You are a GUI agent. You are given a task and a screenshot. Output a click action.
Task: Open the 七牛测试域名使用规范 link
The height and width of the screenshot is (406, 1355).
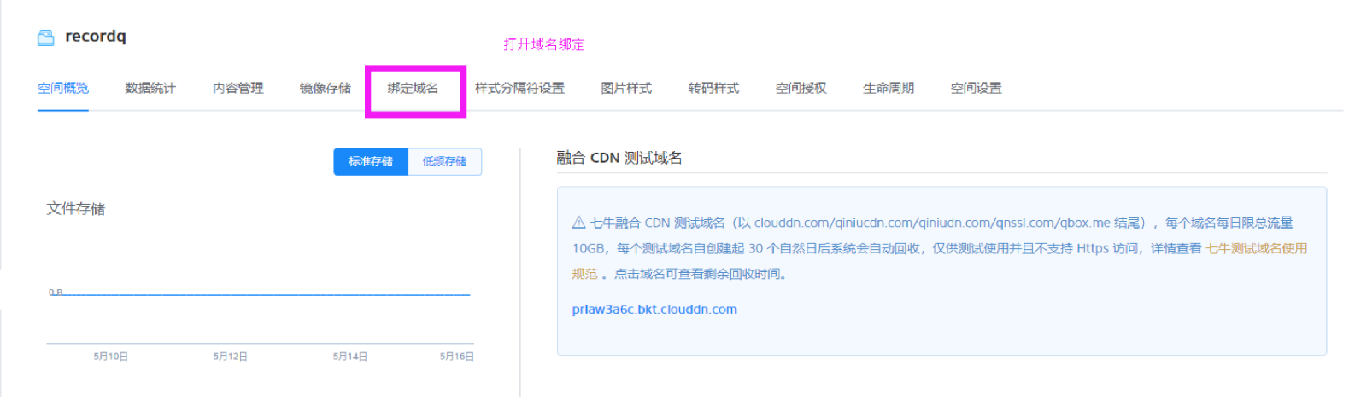pos(940,261)
